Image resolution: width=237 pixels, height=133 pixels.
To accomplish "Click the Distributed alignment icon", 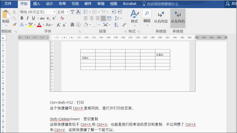I will (109, 18).
